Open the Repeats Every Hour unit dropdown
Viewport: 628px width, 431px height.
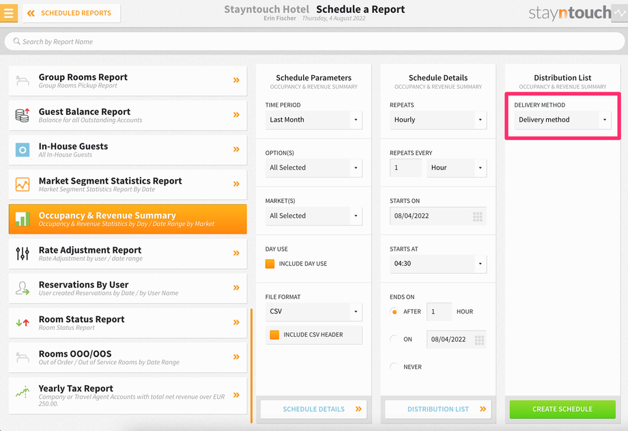point(457,167)
